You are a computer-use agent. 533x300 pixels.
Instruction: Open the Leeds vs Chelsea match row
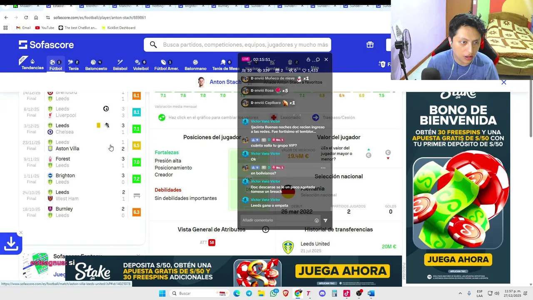pyautogui.click(x=82, y=129)
